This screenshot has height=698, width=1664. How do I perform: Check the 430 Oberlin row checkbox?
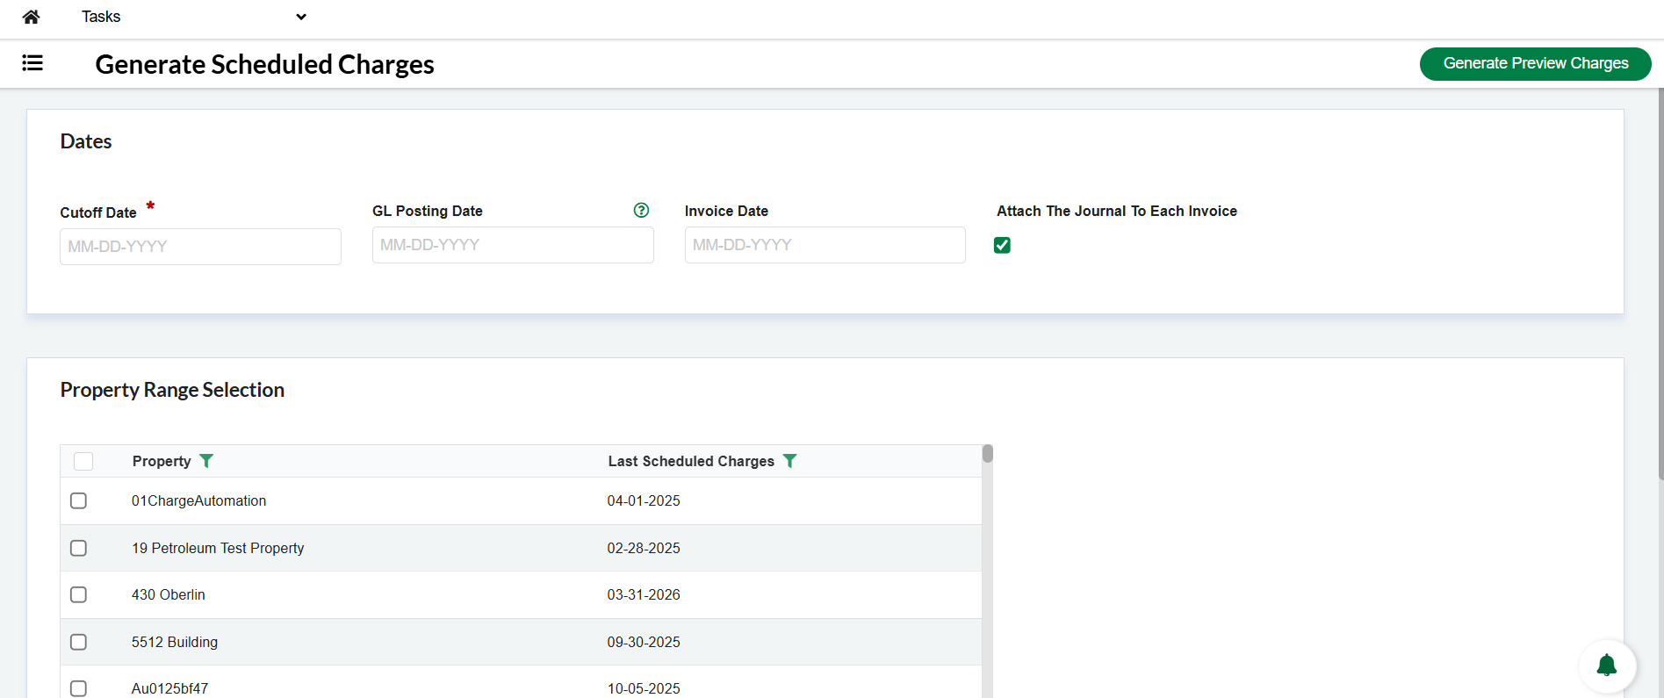click(x=78, y=594)
